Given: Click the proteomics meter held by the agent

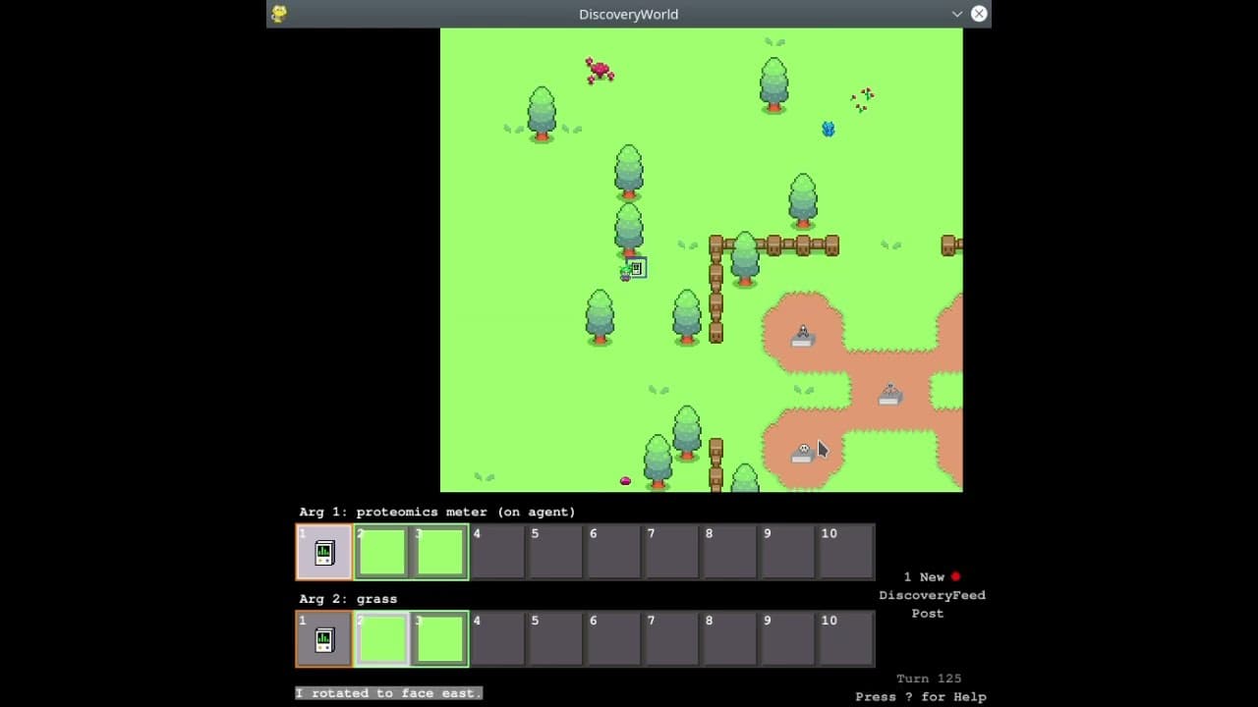Looking at the screenshot, I should (637, 268).
